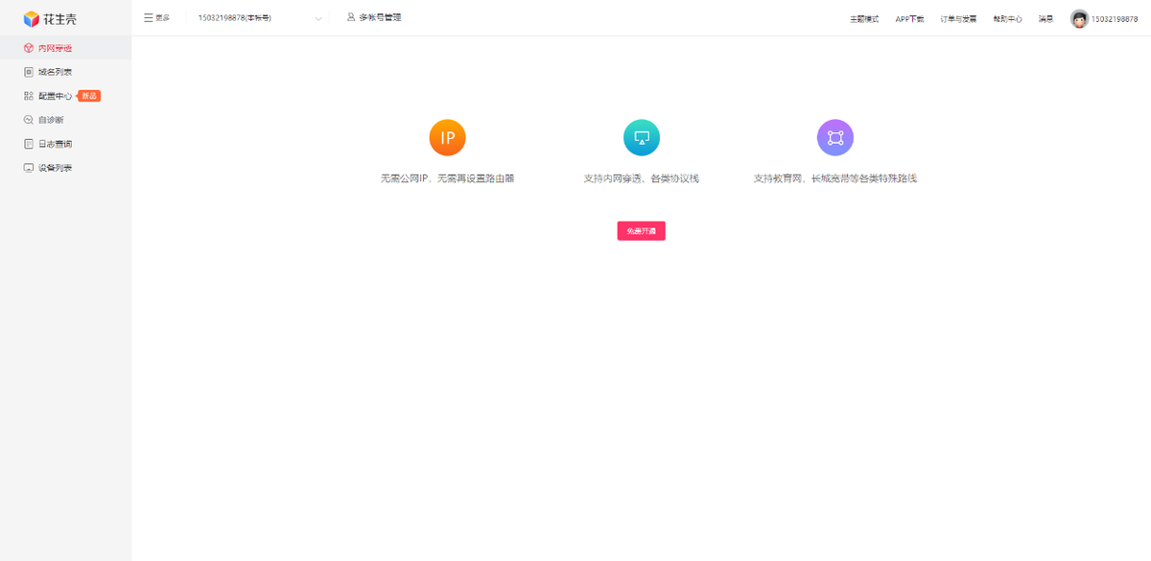Open 帮助中心 in top bar

1007,19
